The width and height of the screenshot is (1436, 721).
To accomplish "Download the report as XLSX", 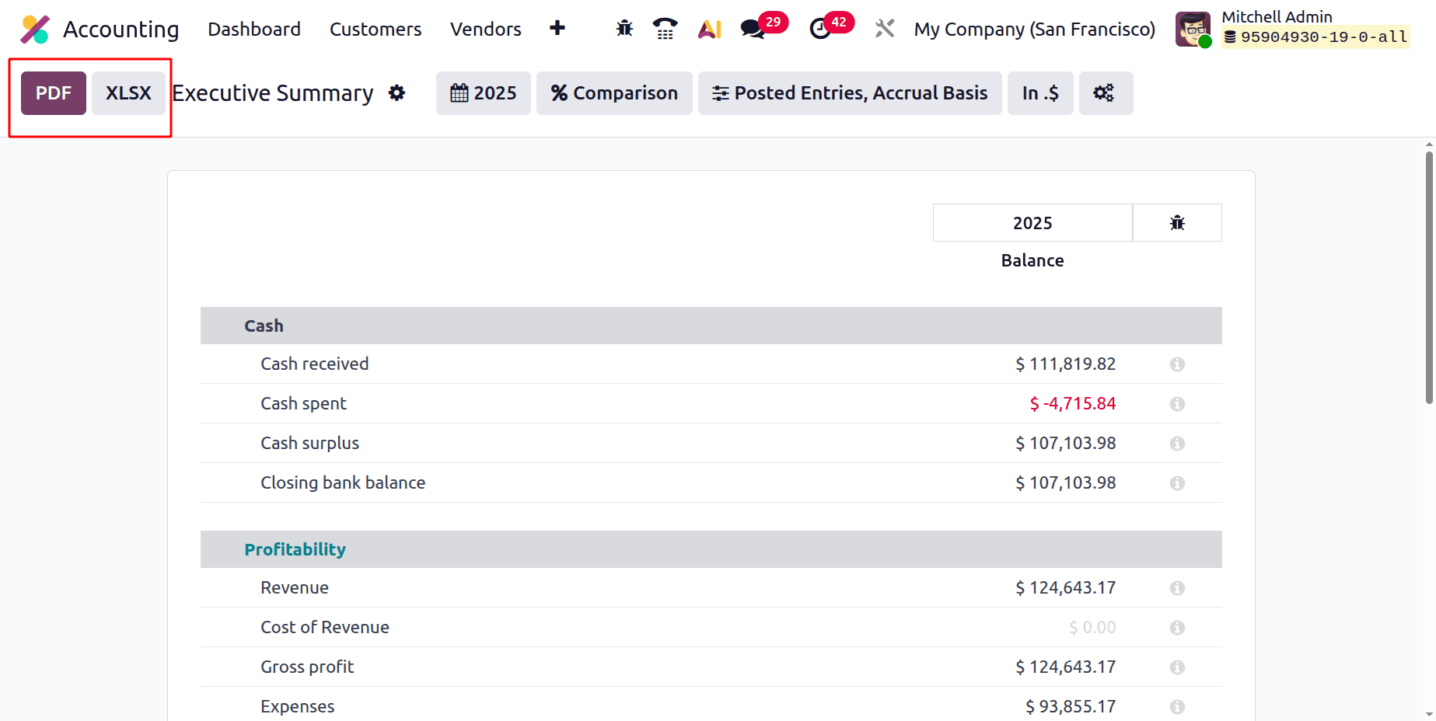I will pyautogui.click(x=128, y=92).
